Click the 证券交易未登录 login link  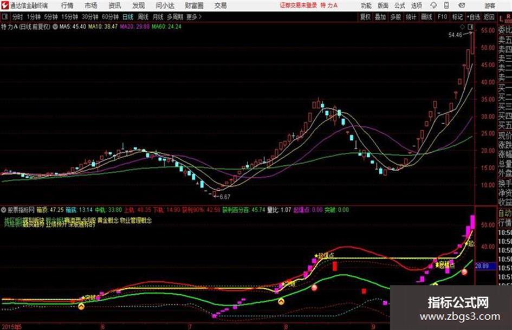click(x=298, y=5)
